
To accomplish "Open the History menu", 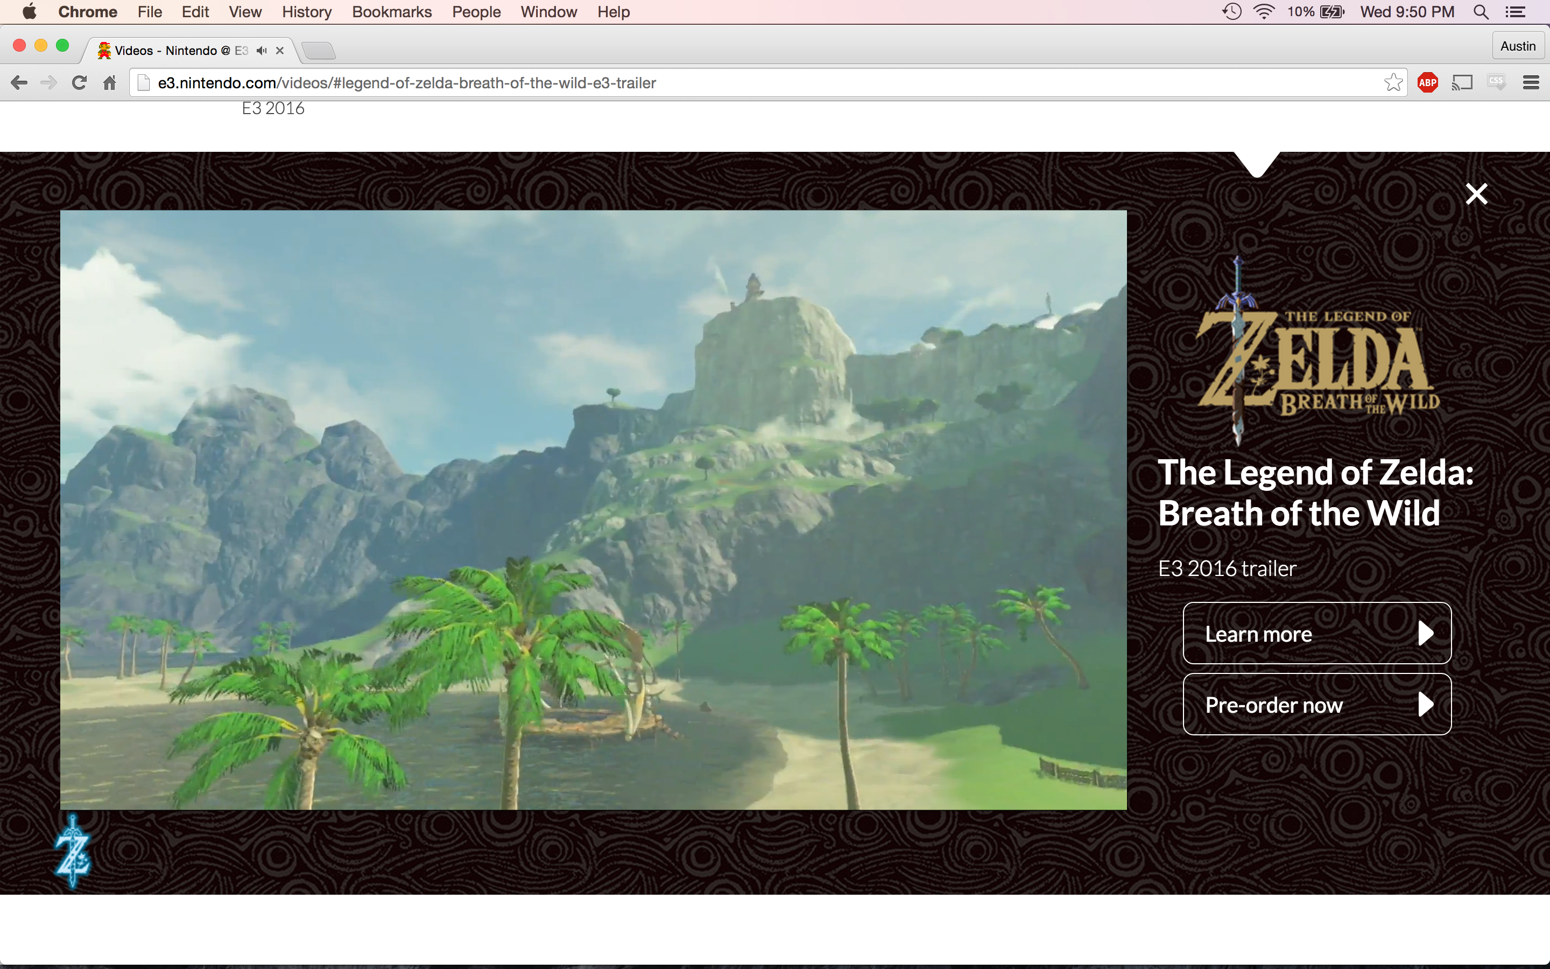I will click(306, 12).
